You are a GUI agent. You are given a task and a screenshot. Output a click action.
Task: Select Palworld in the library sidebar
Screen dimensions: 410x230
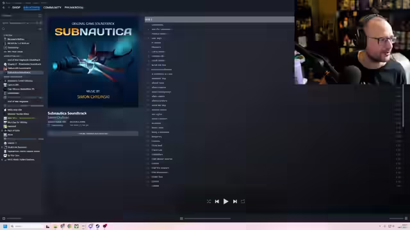click(12, 126)
